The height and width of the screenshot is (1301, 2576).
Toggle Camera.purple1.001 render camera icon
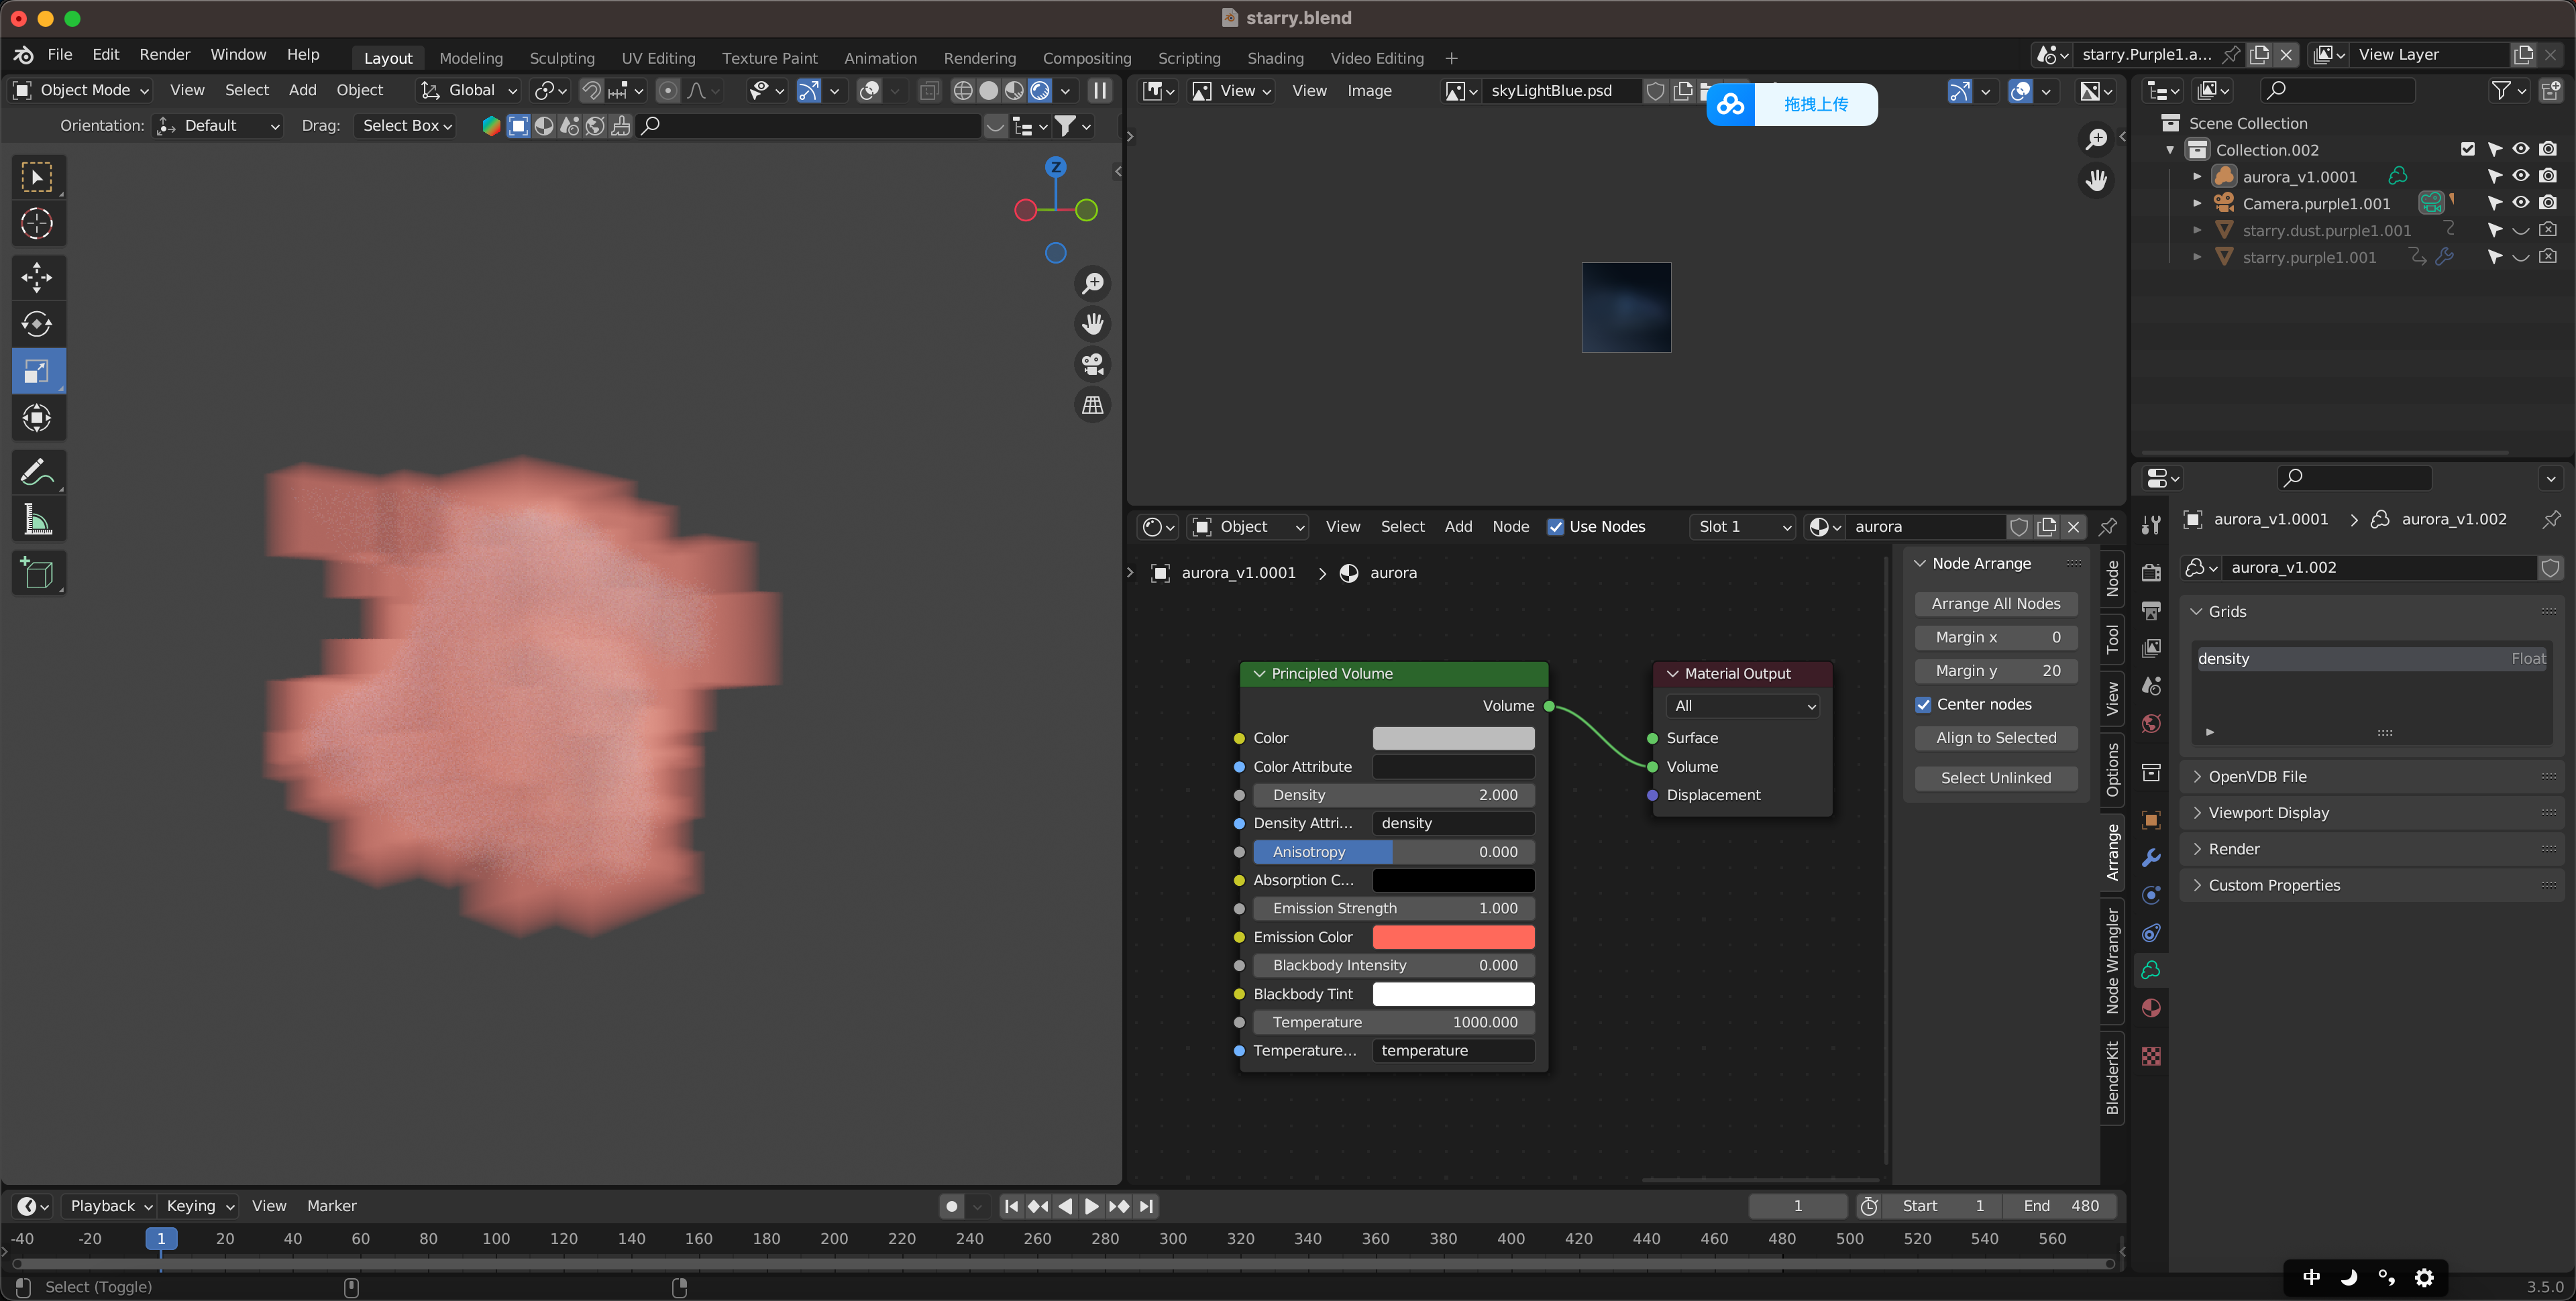pos(2548,203)
